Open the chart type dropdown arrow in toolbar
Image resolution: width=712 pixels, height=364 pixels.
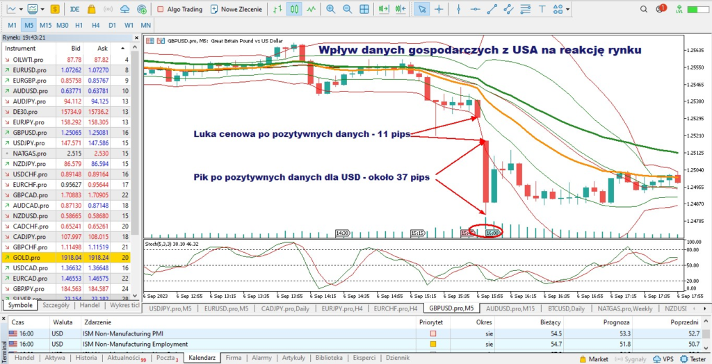(x=21, y=9)
